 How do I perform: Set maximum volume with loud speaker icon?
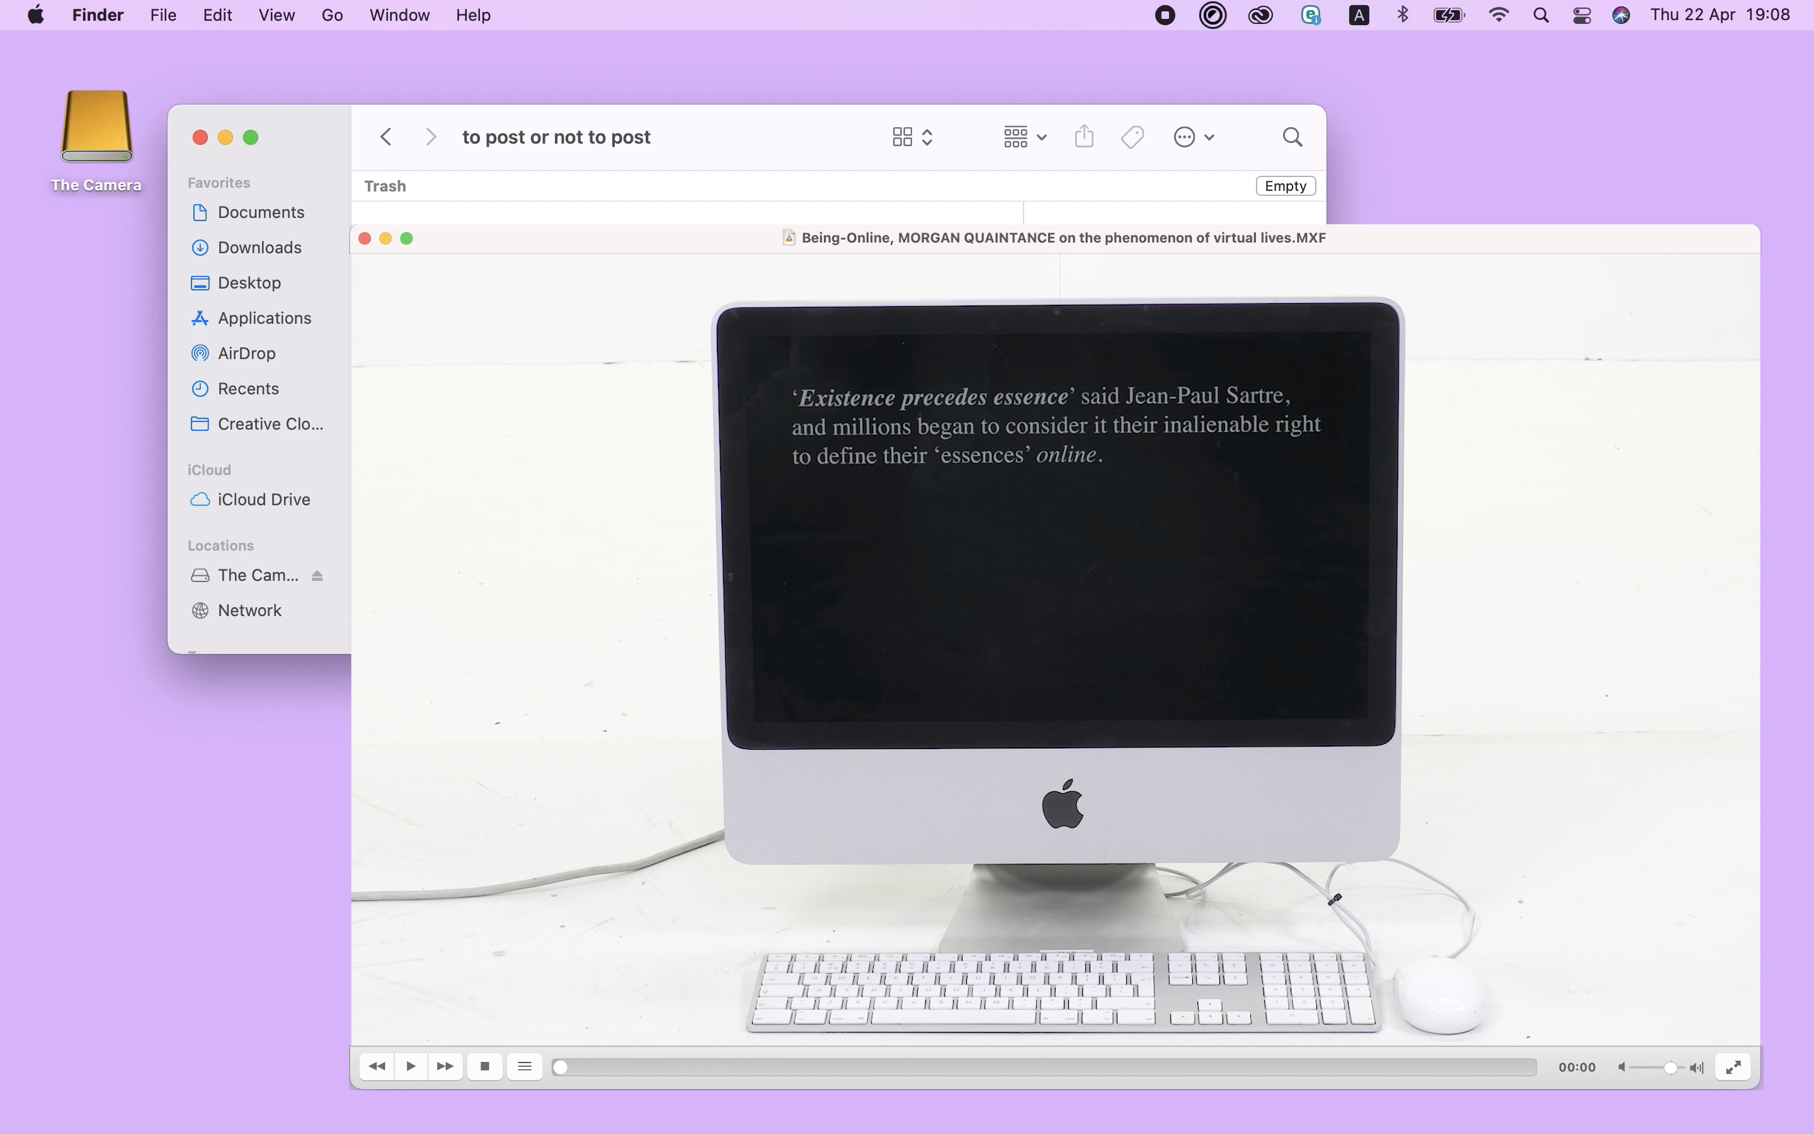(x=1697, y=1067)
